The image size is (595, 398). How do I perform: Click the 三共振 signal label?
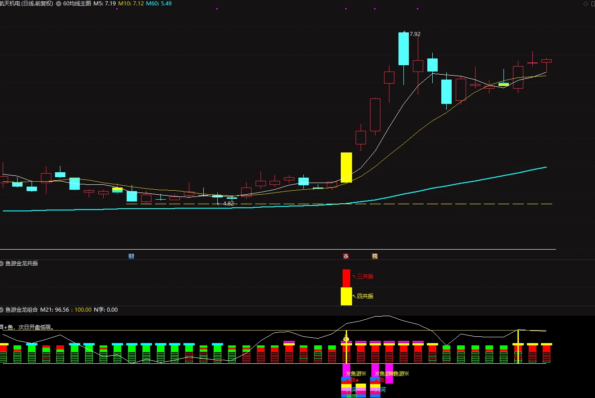(x=365, y=277)
